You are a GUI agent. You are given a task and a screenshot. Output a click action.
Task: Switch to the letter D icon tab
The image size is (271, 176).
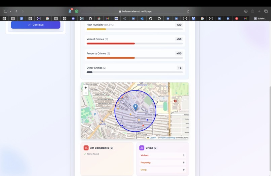coord(82,19)
